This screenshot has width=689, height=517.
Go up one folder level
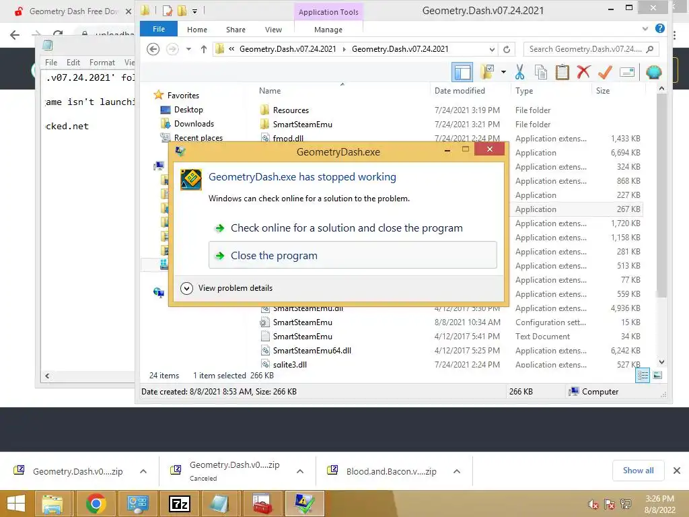click(x=203, y=48)
